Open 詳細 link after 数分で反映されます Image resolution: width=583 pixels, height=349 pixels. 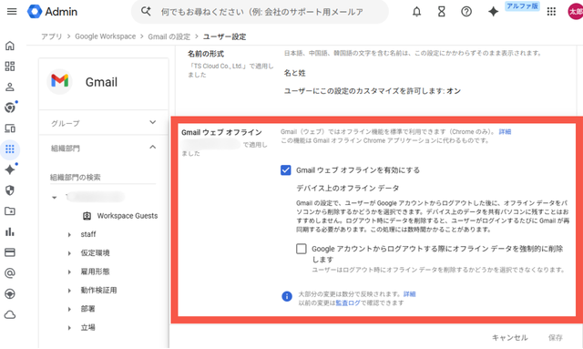(x=409, y=294)
